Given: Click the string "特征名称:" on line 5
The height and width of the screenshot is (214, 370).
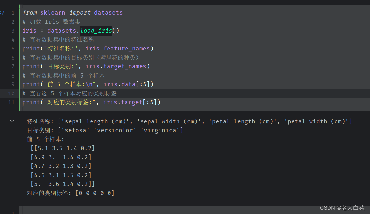Looking at the screenshot, I should click(61, 49).
